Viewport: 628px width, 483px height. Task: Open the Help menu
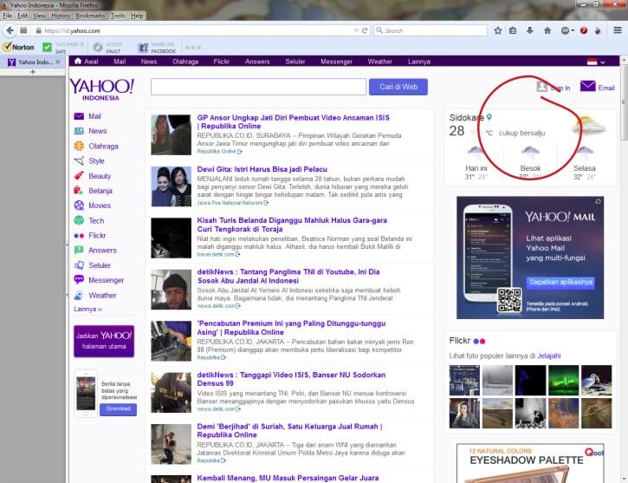[137, 16]
